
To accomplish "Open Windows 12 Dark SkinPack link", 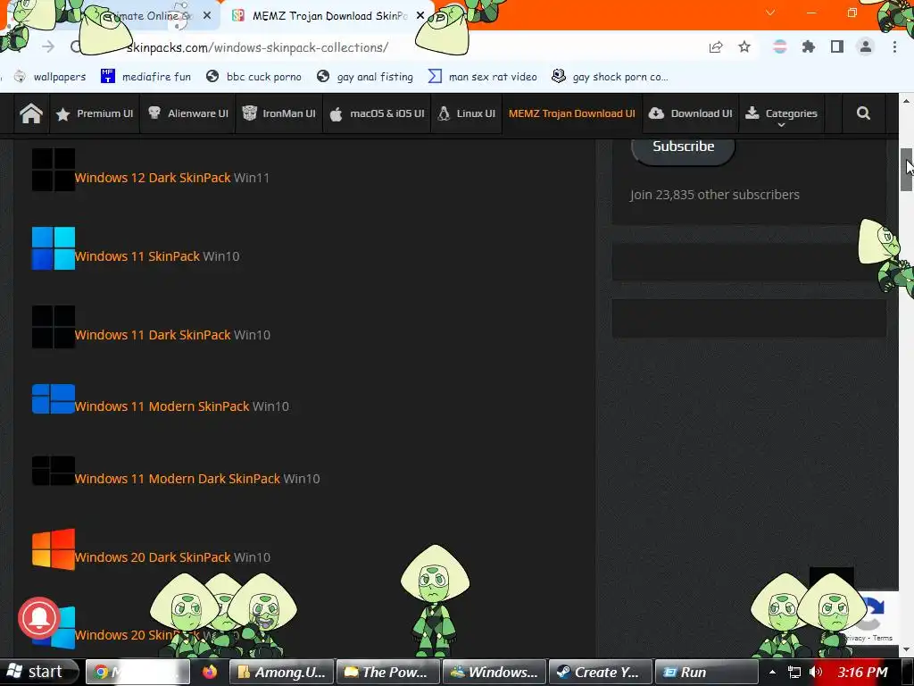I will tap(153, 178).
